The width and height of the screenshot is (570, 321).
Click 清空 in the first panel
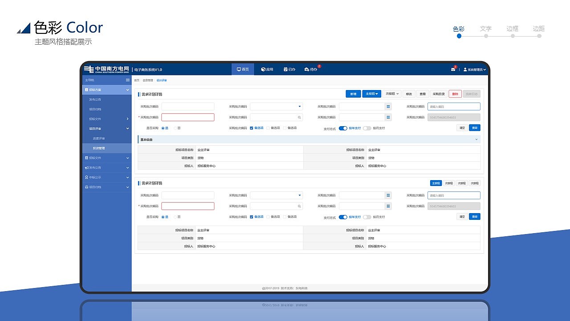[462, 128]
